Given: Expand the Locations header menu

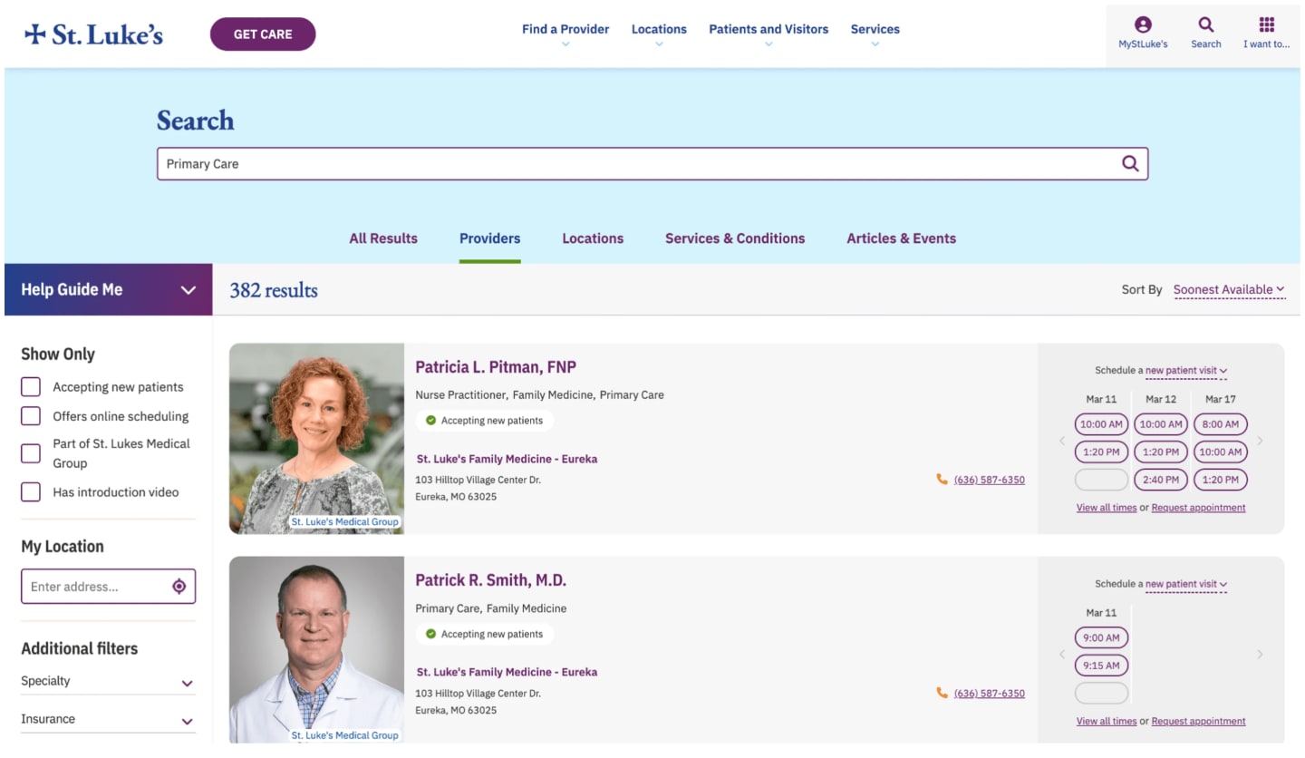Looking at the screenshot, I should coord(659,34).
